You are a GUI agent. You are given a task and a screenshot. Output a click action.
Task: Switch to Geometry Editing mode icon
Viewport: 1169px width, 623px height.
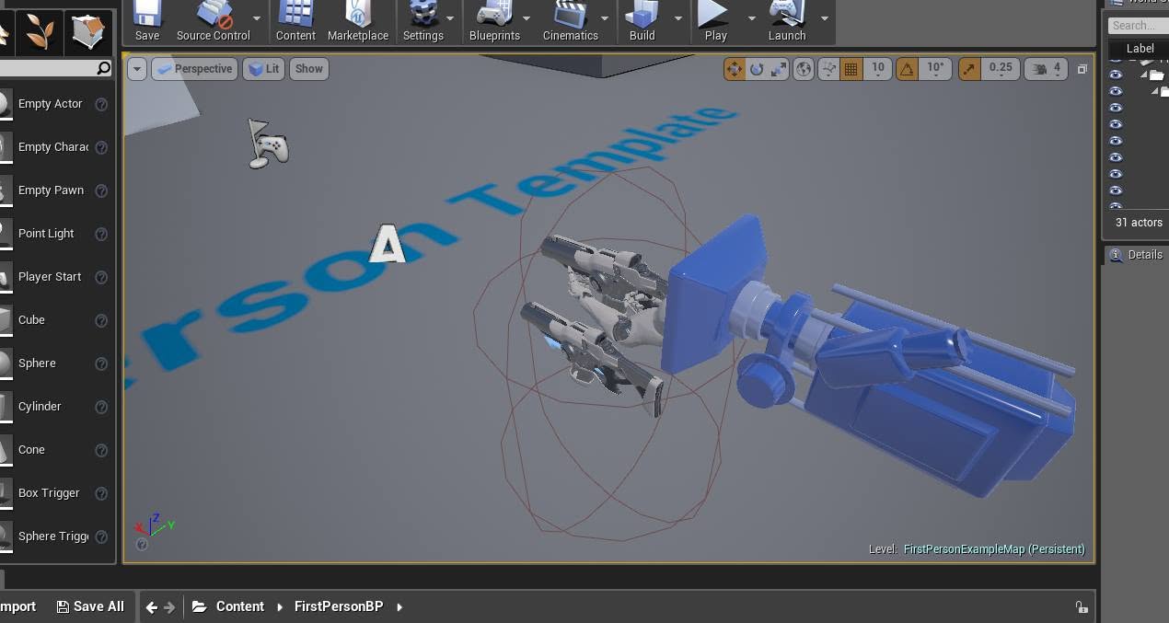[87, 32]
